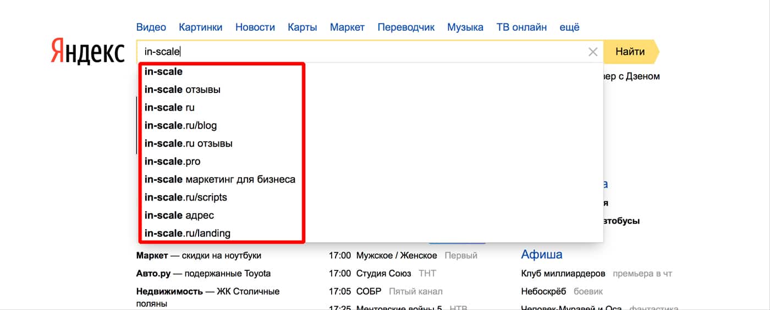Open Маркет — скидки на ноутбуки link
The height and width of the screenshot is (310, 770).
coord(199,256)
